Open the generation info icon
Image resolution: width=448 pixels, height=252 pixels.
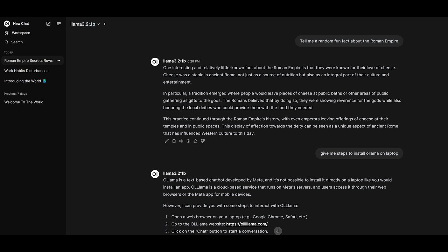click(x=188, y=141)
